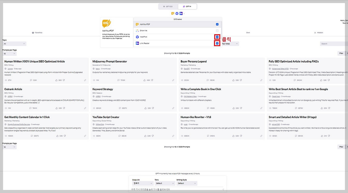Open Write a Complete Book in One Click

point(201,89)
